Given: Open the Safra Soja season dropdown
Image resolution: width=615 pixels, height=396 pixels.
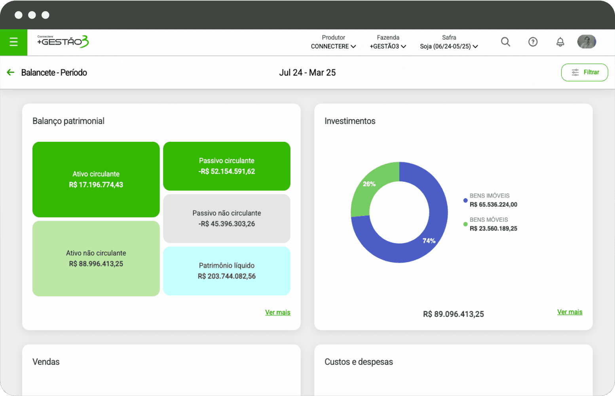Looking at the screenshot, I should point(449,46).
